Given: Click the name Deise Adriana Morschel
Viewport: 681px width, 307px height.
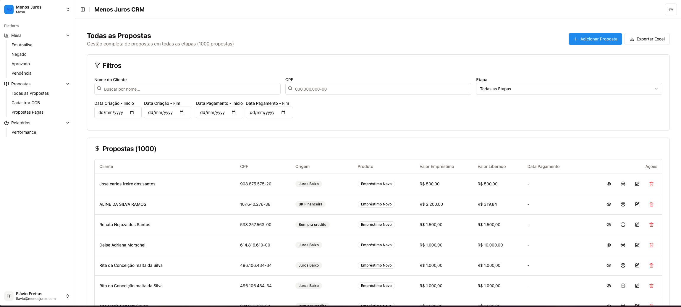Looking at the screenshot, I should pyautogui.click(x=122, y=245).
